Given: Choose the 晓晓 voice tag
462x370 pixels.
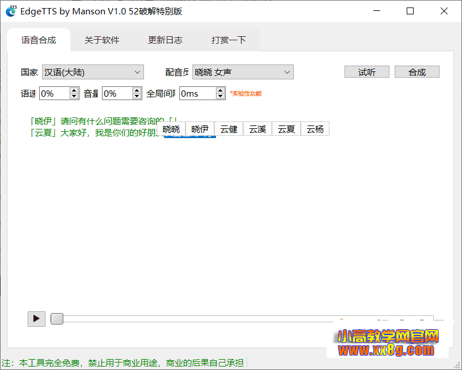Looking at the screenshot, I should (x=171, y=129).
